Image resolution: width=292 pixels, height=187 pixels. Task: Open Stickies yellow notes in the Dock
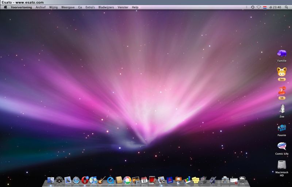click(195, 180)
